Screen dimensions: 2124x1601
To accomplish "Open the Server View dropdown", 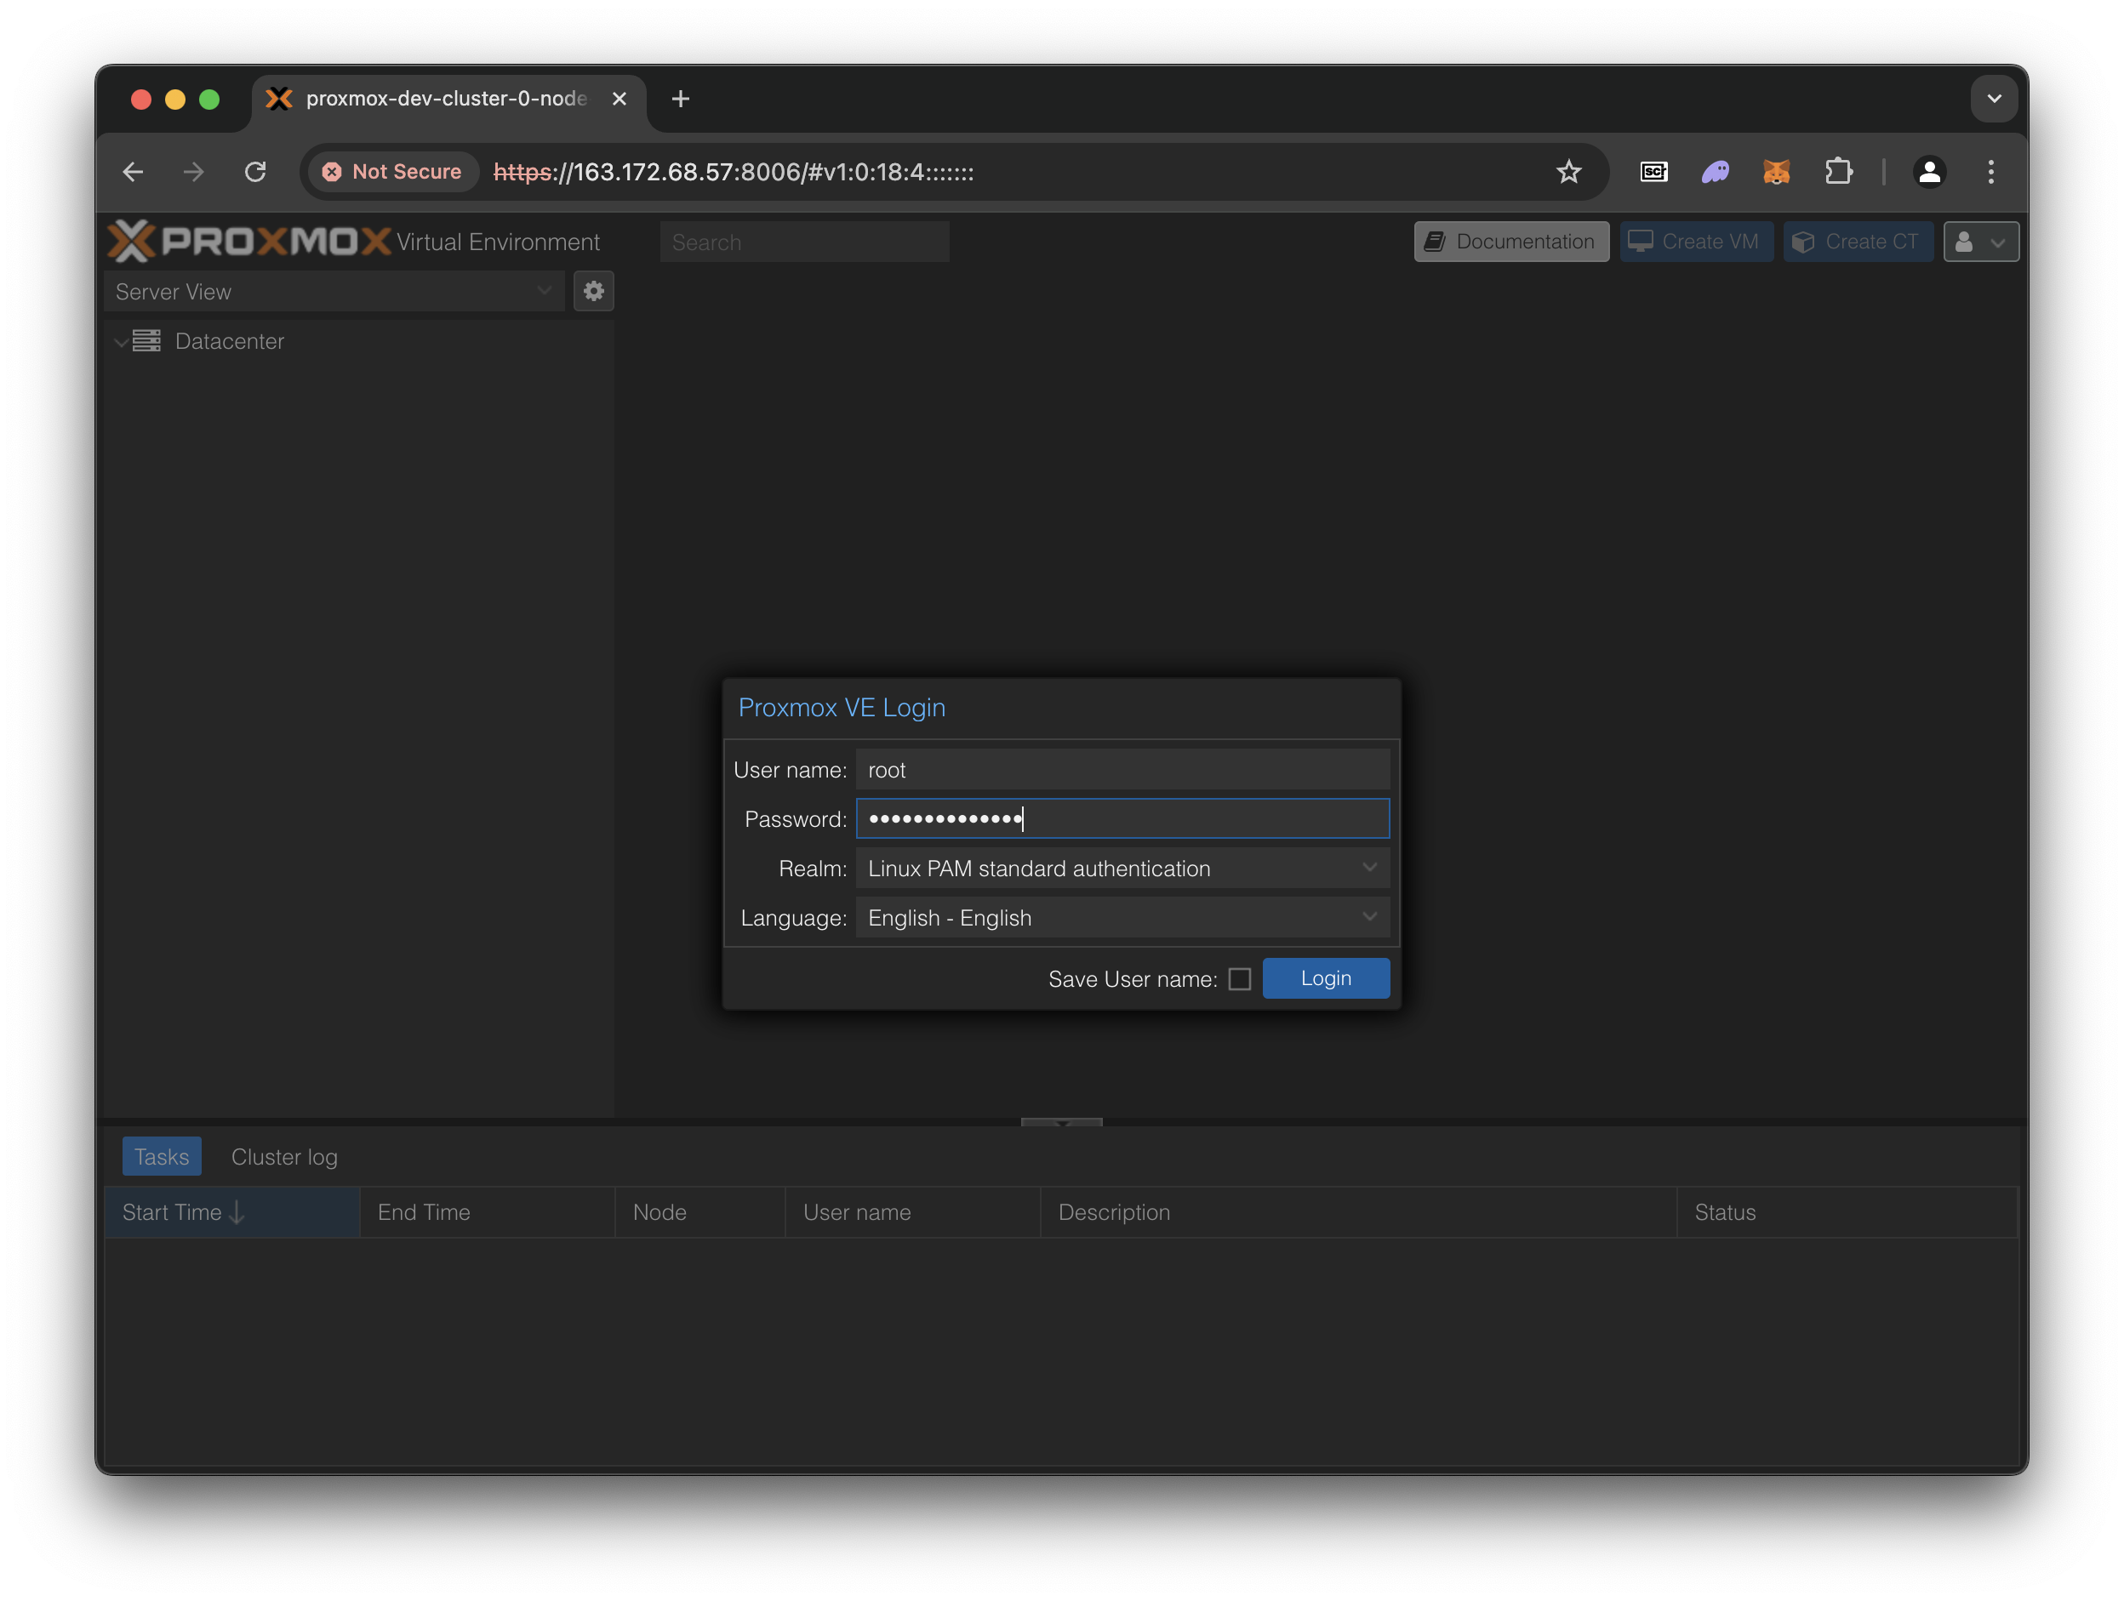I will tap(334, 291).
